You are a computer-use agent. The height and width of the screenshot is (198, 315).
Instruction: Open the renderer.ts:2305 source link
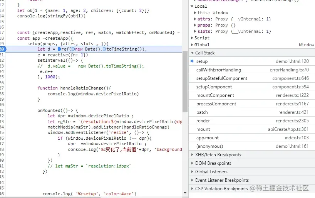292,121
